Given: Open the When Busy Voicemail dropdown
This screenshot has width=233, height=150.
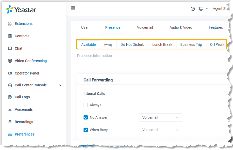Looking at the screenshot, I should [160, 130].
